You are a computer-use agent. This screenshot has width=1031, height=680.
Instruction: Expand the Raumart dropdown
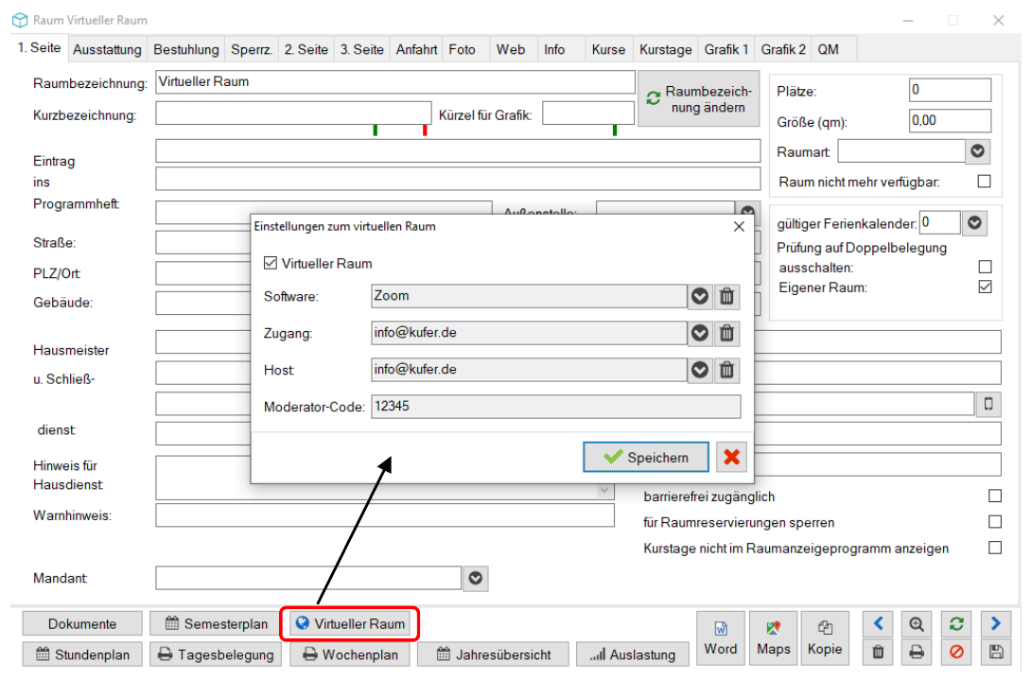coord(978,151)
